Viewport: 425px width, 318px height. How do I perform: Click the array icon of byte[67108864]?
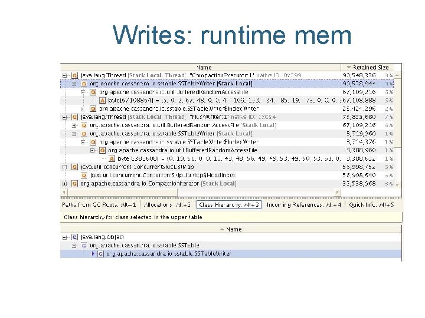(102, 101)
